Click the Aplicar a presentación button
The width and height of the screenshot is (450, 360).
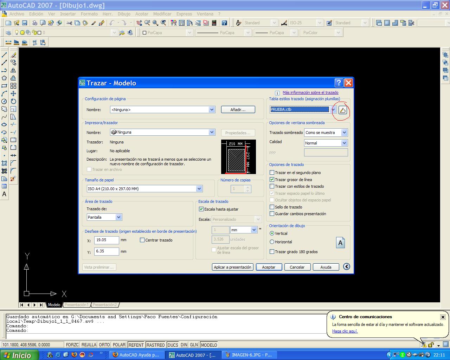(x=233, y=267)
